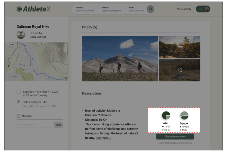Open the sunset lake photo
The width and height of the screenshot is (227, 152).
pyautogui.click(x=179, y=47)
